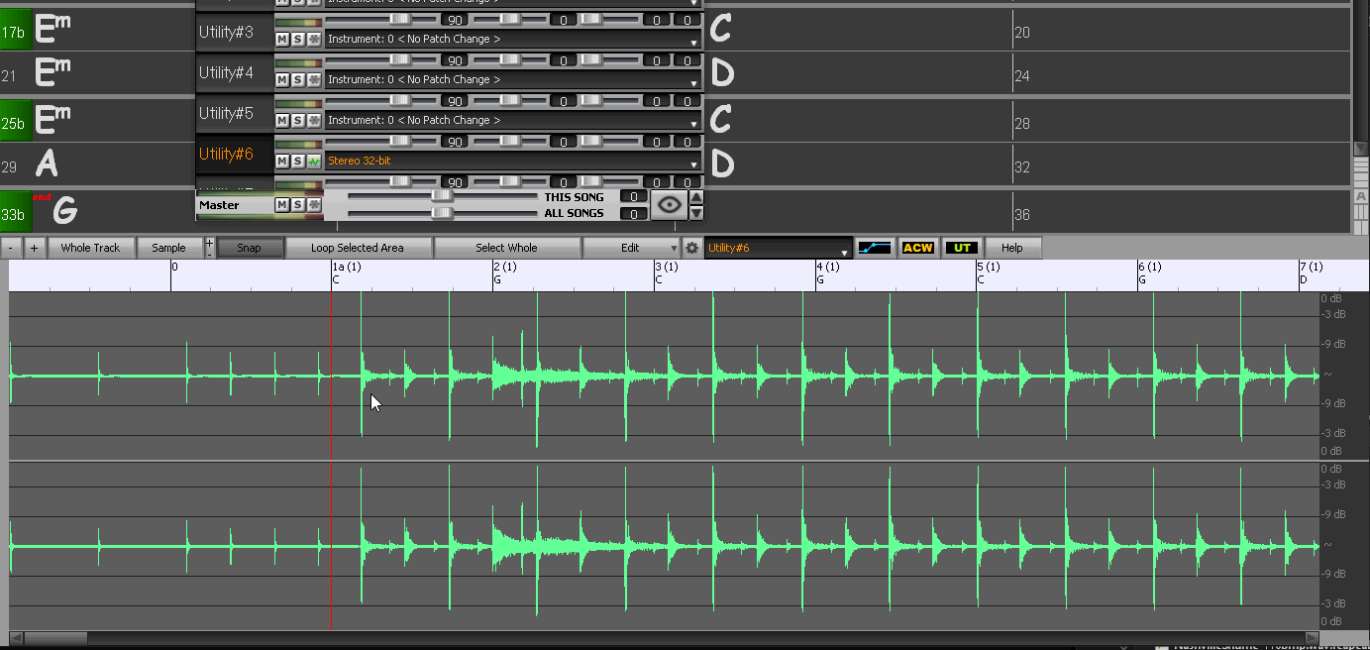Screen dimensions: 1370x650
Task: Click the volume automation line icon
Action: click(x=874, y=248)
